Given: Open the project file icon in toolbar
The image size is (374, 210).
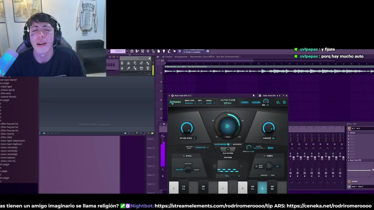Looking at the screenshot, I should 158,51.
